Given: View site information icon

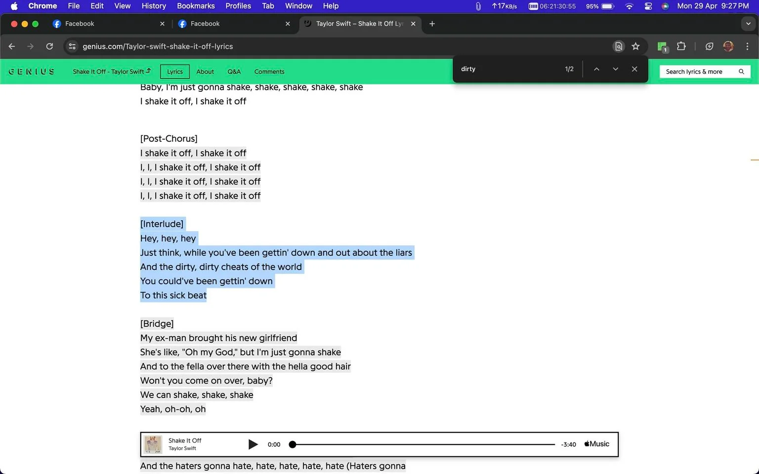Looking at the screenshot, I should coord(72,46).
